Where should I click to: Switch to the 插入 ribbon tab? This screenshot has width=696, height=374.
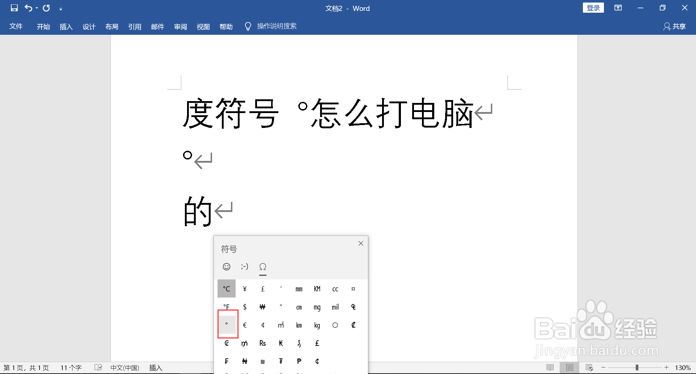(66, 26)
